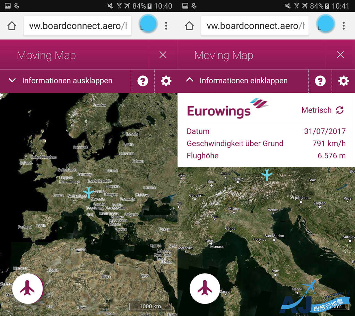Tap the home icon in left browser
This screenshot has width=355, height=316.
(12, 26)
